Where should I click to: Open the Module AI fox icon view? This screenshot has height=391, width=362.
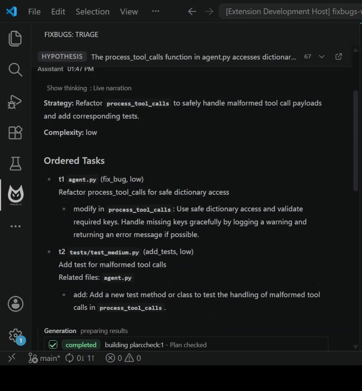pos(16,194)
